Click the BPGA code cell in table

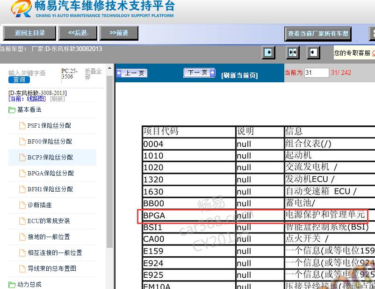(189, 216)
